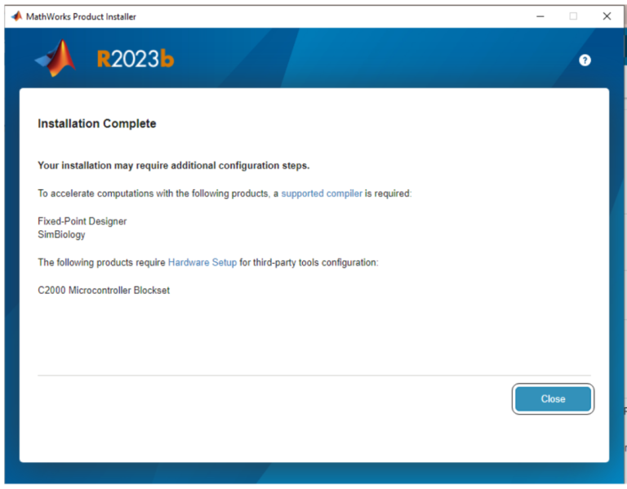Click the Installation Complete heading
Image resolution: width=627 pixels, height=489 pixels.
click(96, 124)
